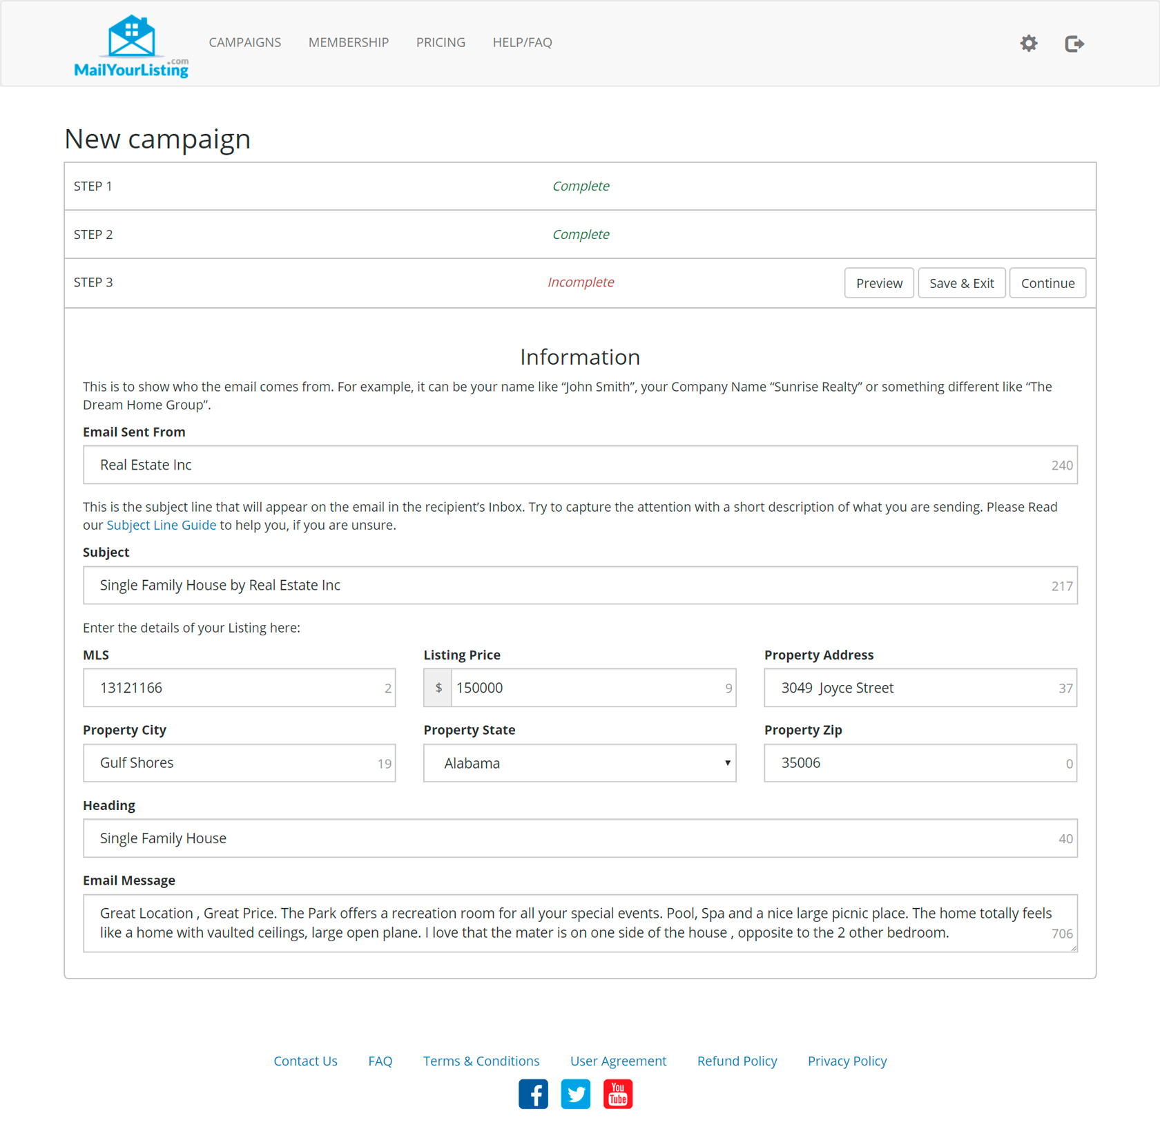Click the MailYourListing logo
Screen dimensions: 1160x1127
click(x=131, y=46)
